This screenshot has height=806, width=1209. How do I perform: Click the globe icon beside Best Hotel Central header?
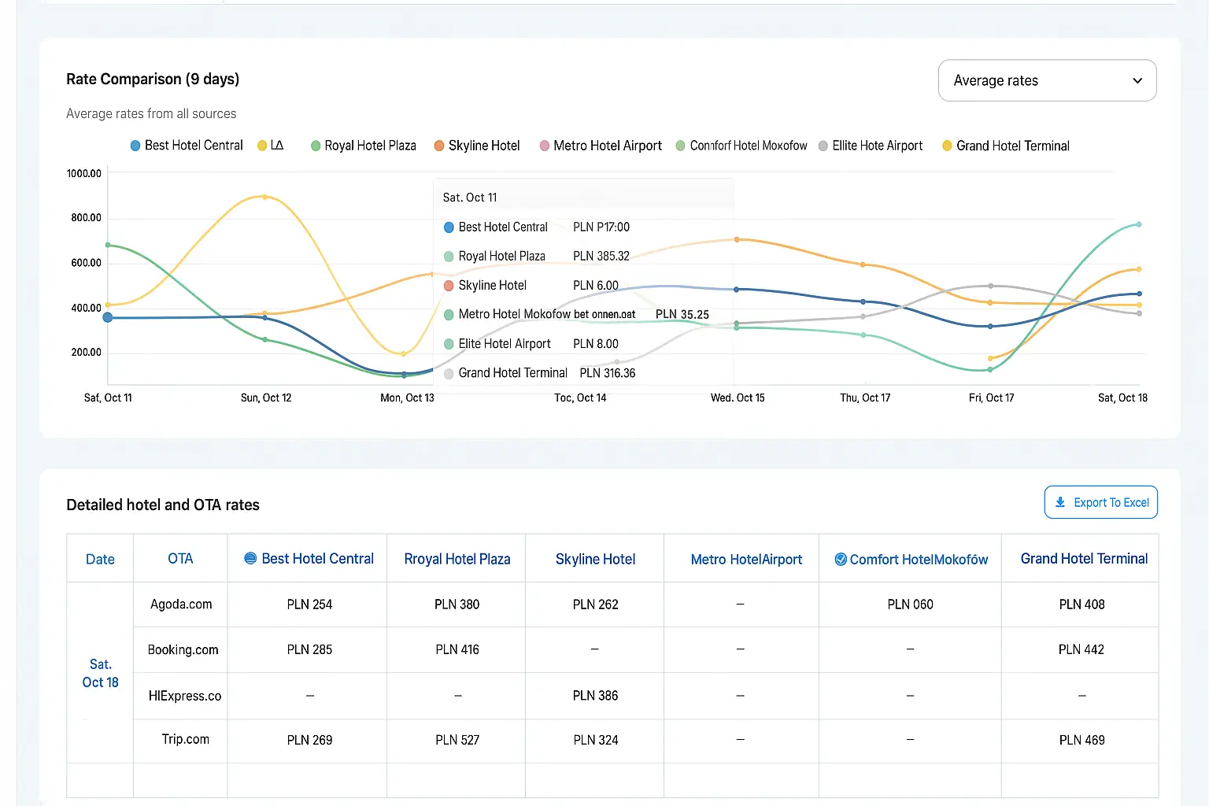click(250, 558)
